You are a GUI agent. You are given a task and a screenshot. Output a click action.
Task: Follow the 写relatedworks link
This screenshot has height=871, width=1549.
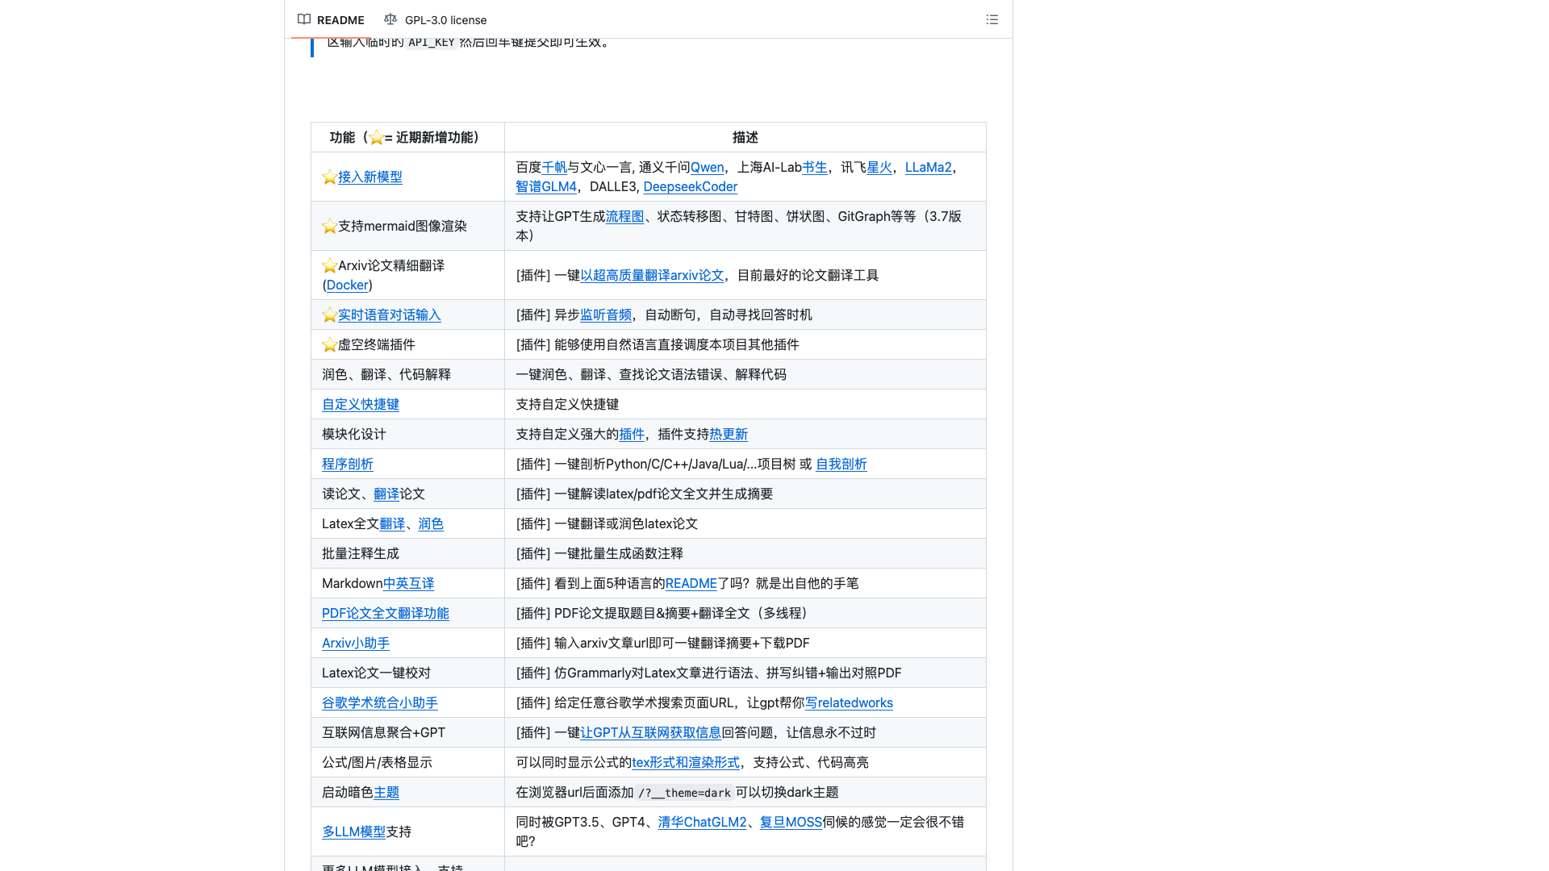pos(850,702)
